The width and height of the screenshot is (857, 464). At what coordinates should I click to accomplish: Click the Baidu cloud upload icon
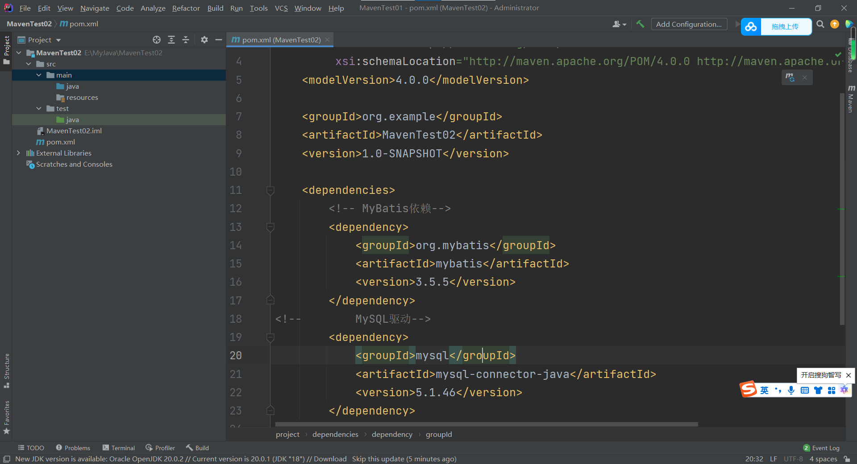pyautogui.click(x=751, y=27)
